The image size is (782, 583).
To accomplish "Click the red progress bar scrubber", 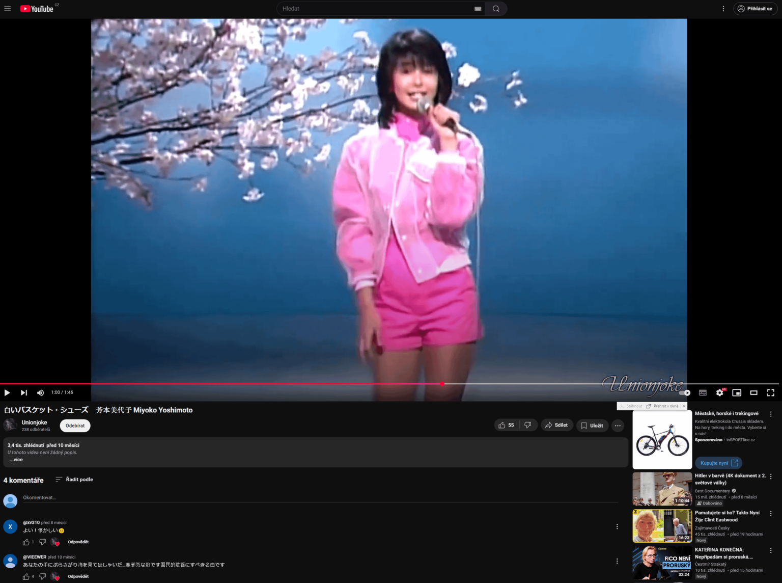I will pyautogui.click(x=442, y=384).
